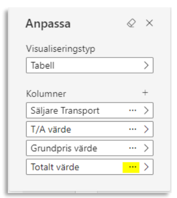Expand Grundpris värde column chevron
This screenshot has height=198, width=177.
pos(146,148)
